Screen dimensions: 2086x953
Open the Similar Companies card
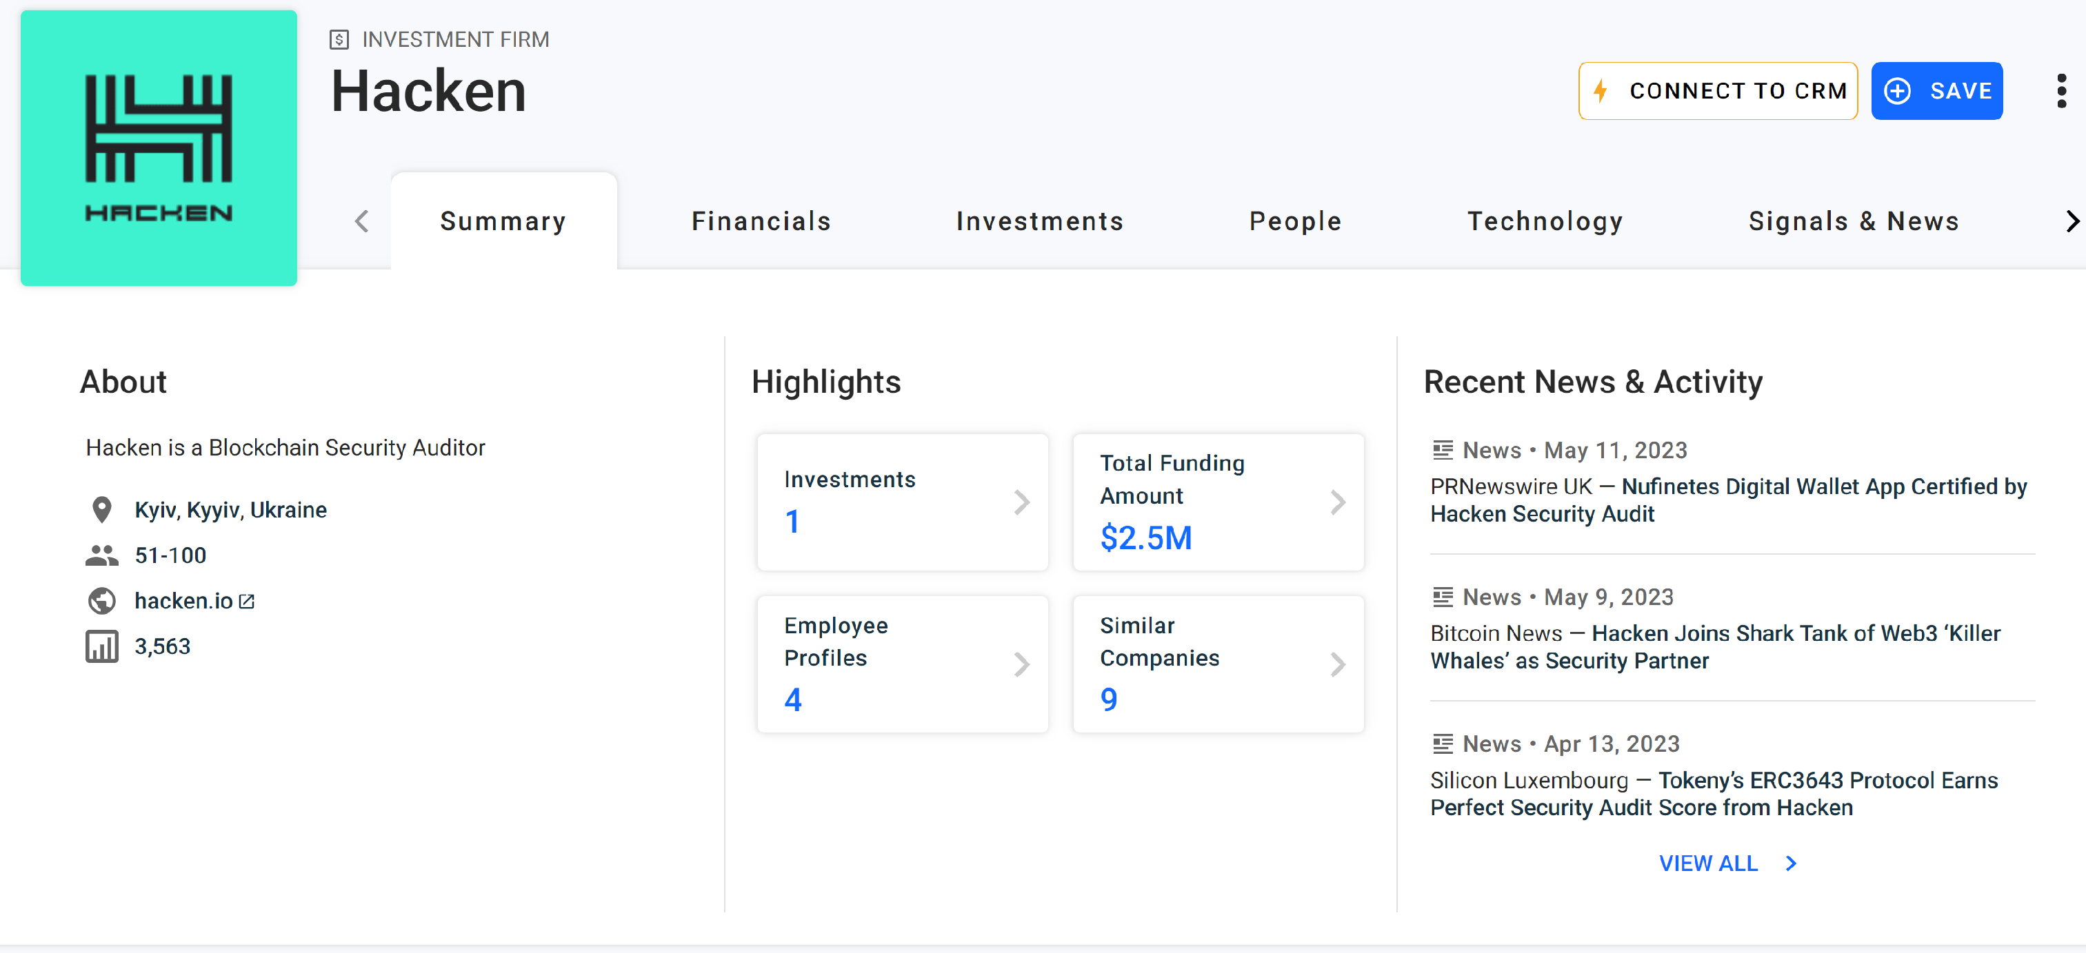tap(1218, 664)
